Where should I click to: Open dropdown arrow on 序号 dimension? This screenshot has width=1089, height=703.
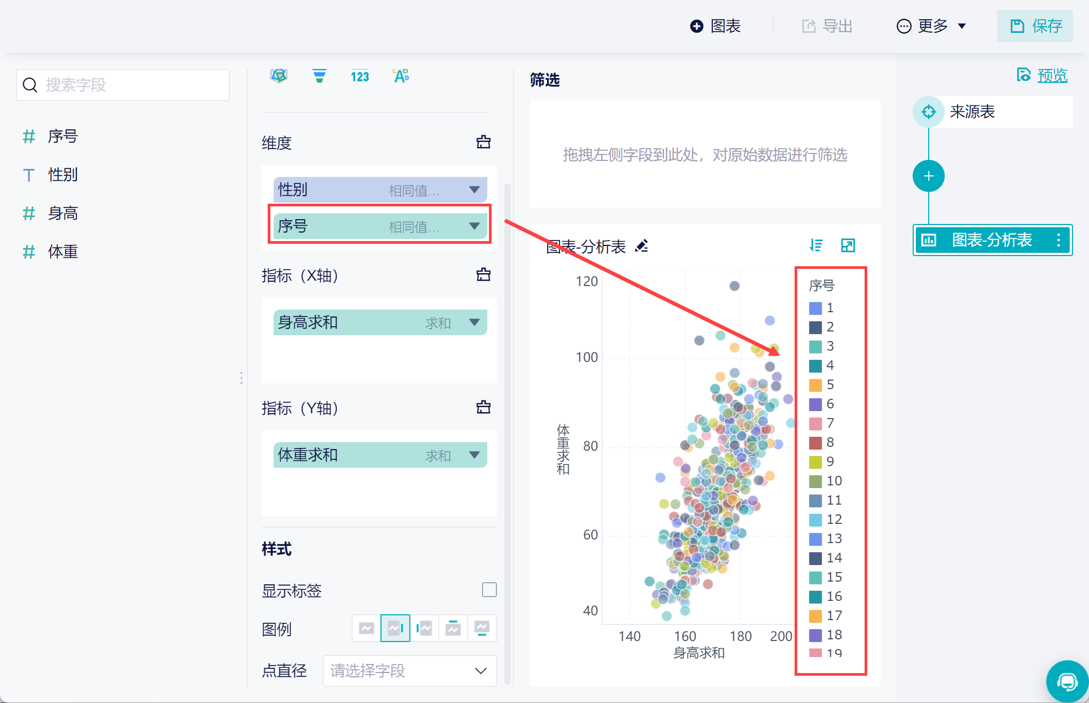coord(474,226)
